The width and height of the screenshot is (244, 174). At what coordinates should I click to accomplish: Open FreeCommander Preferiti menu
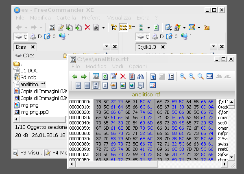[x=91, y=18]
